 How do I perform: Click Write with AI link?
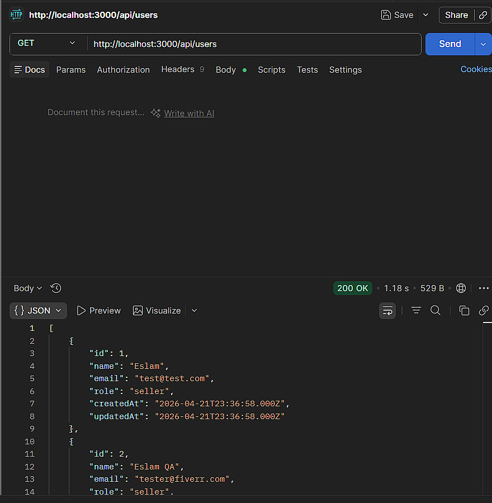(188, 113)
